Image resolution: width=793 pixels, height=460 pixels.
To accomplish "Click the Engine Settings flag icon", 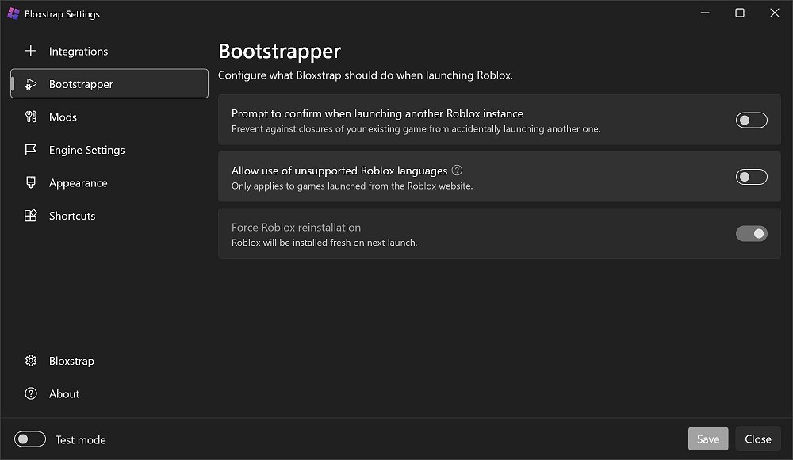I will tap(31, 150).
